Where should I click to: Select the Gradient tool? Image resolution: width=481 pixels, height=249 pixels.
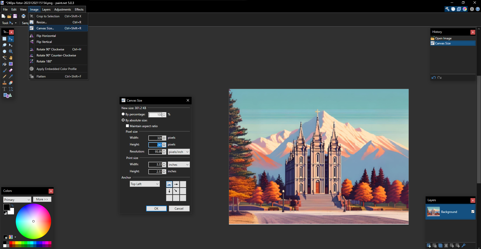[11, 64]
